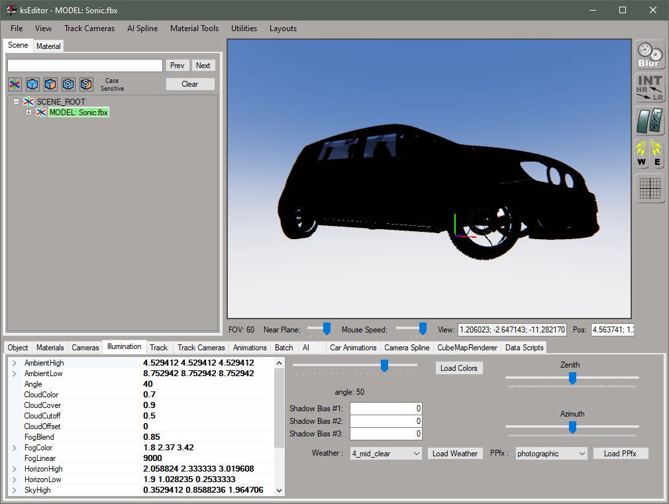Click the Load Weather button
The image size is (669, 504).
click(x=455, y=454)
